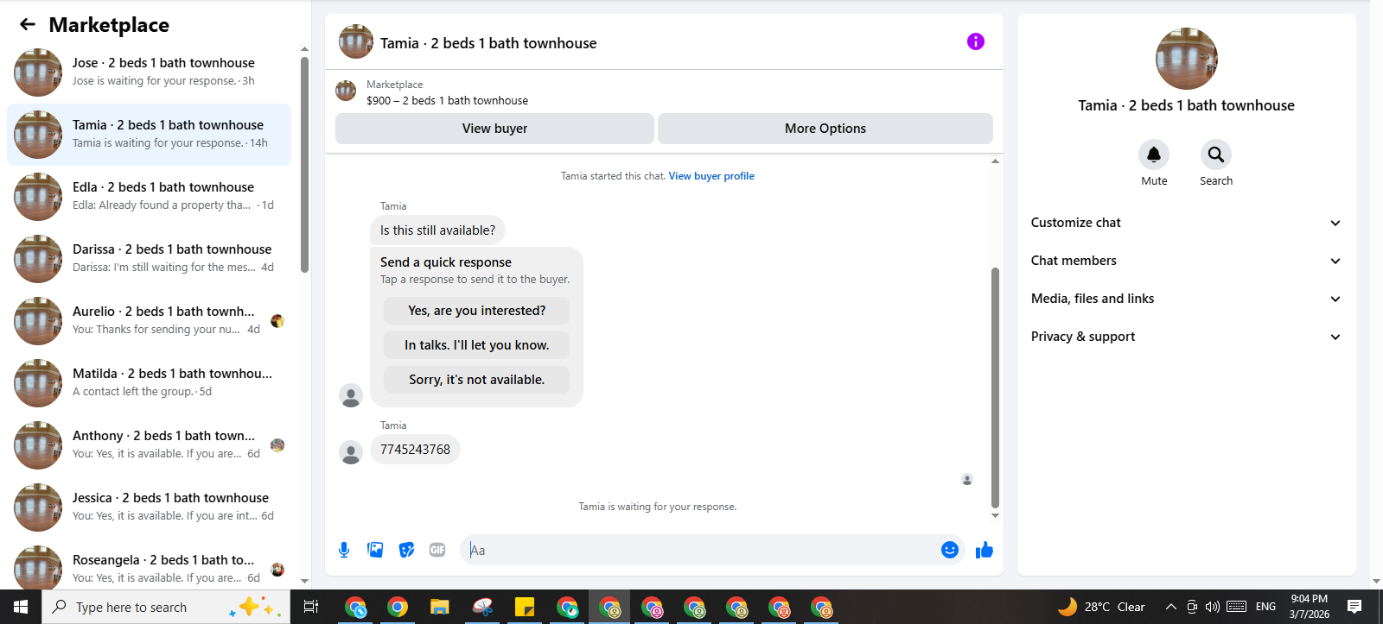Open Matilda's townhouse conversation

pyautogui.click(x=149, y=383)
